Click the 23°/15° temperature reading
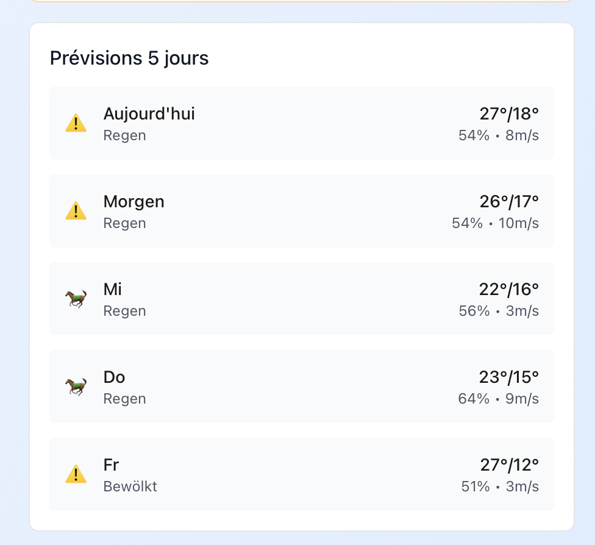The image size is (595, 545). point(509,377)
